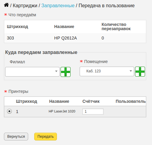Expand Филиал list via its arrow
152x145 pixels.
[x=56, y=71]
